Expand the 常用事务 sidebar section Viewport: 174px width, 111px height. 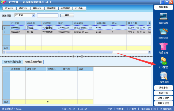(164, 7)
